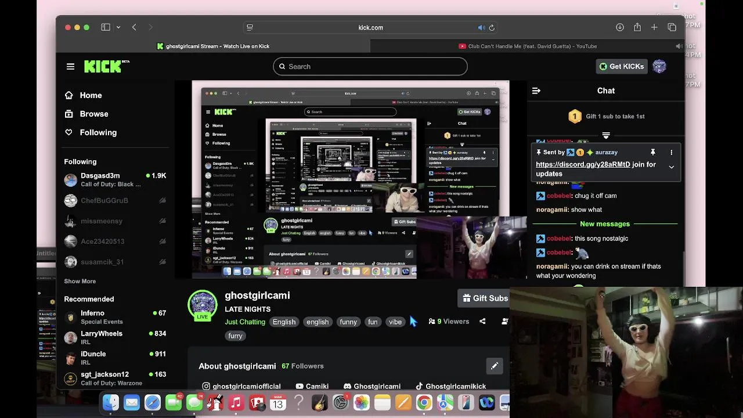This screenshot has height=418, width=743.
Task: Go back with Safari back arrow
Action: coord(134,27)
